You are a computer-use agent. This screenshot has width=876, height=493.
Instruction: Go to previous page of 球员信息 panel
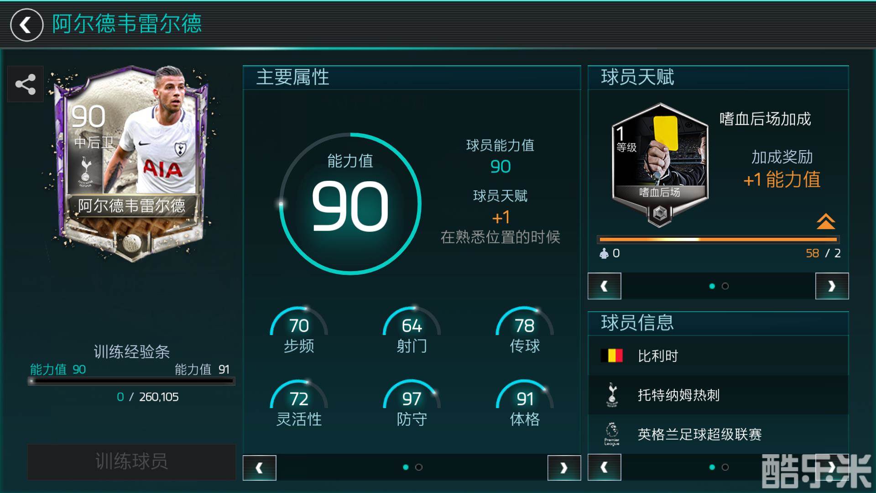point(605,467)
